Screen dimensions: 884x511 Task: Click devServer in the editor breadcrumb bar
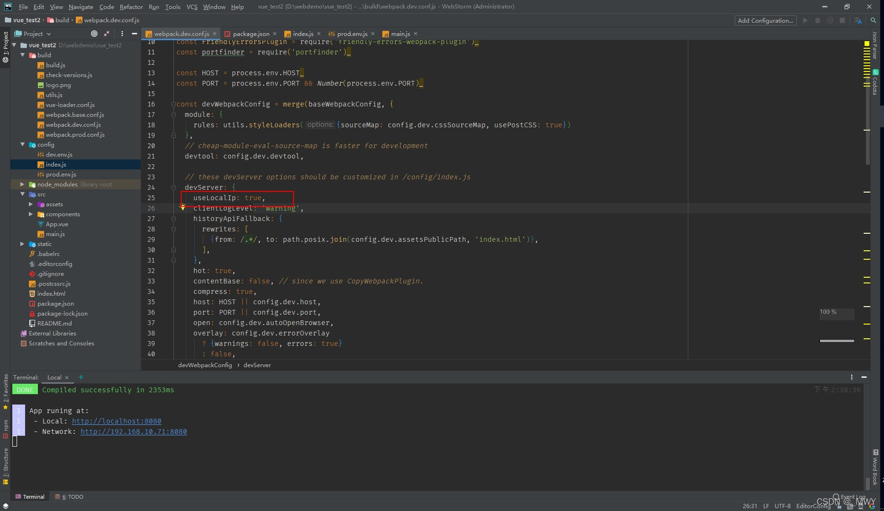(x=257, y=365)
